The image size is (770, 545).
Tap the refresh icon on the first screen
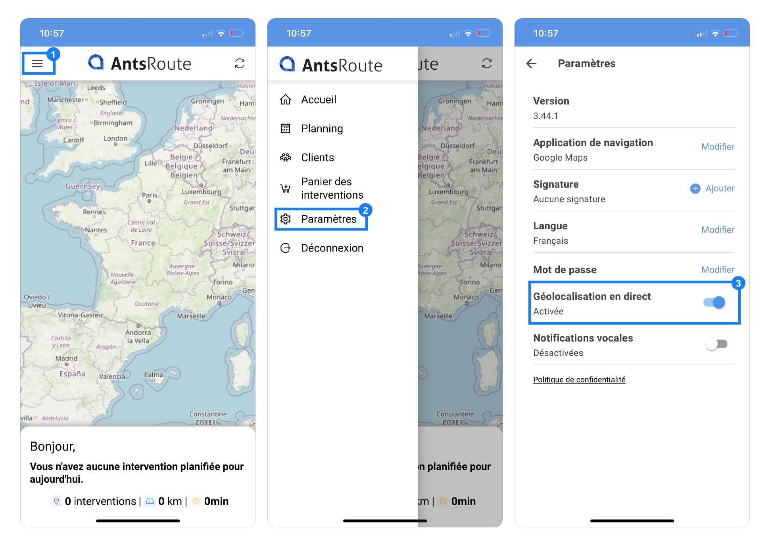[240, 63]
